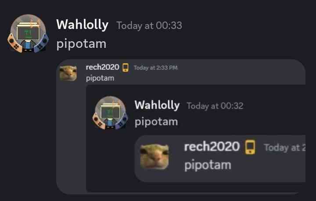Click mobile phone icon beside small rech2020
Viewport: 316px width, 201px height.
click(x=126, y=68)
